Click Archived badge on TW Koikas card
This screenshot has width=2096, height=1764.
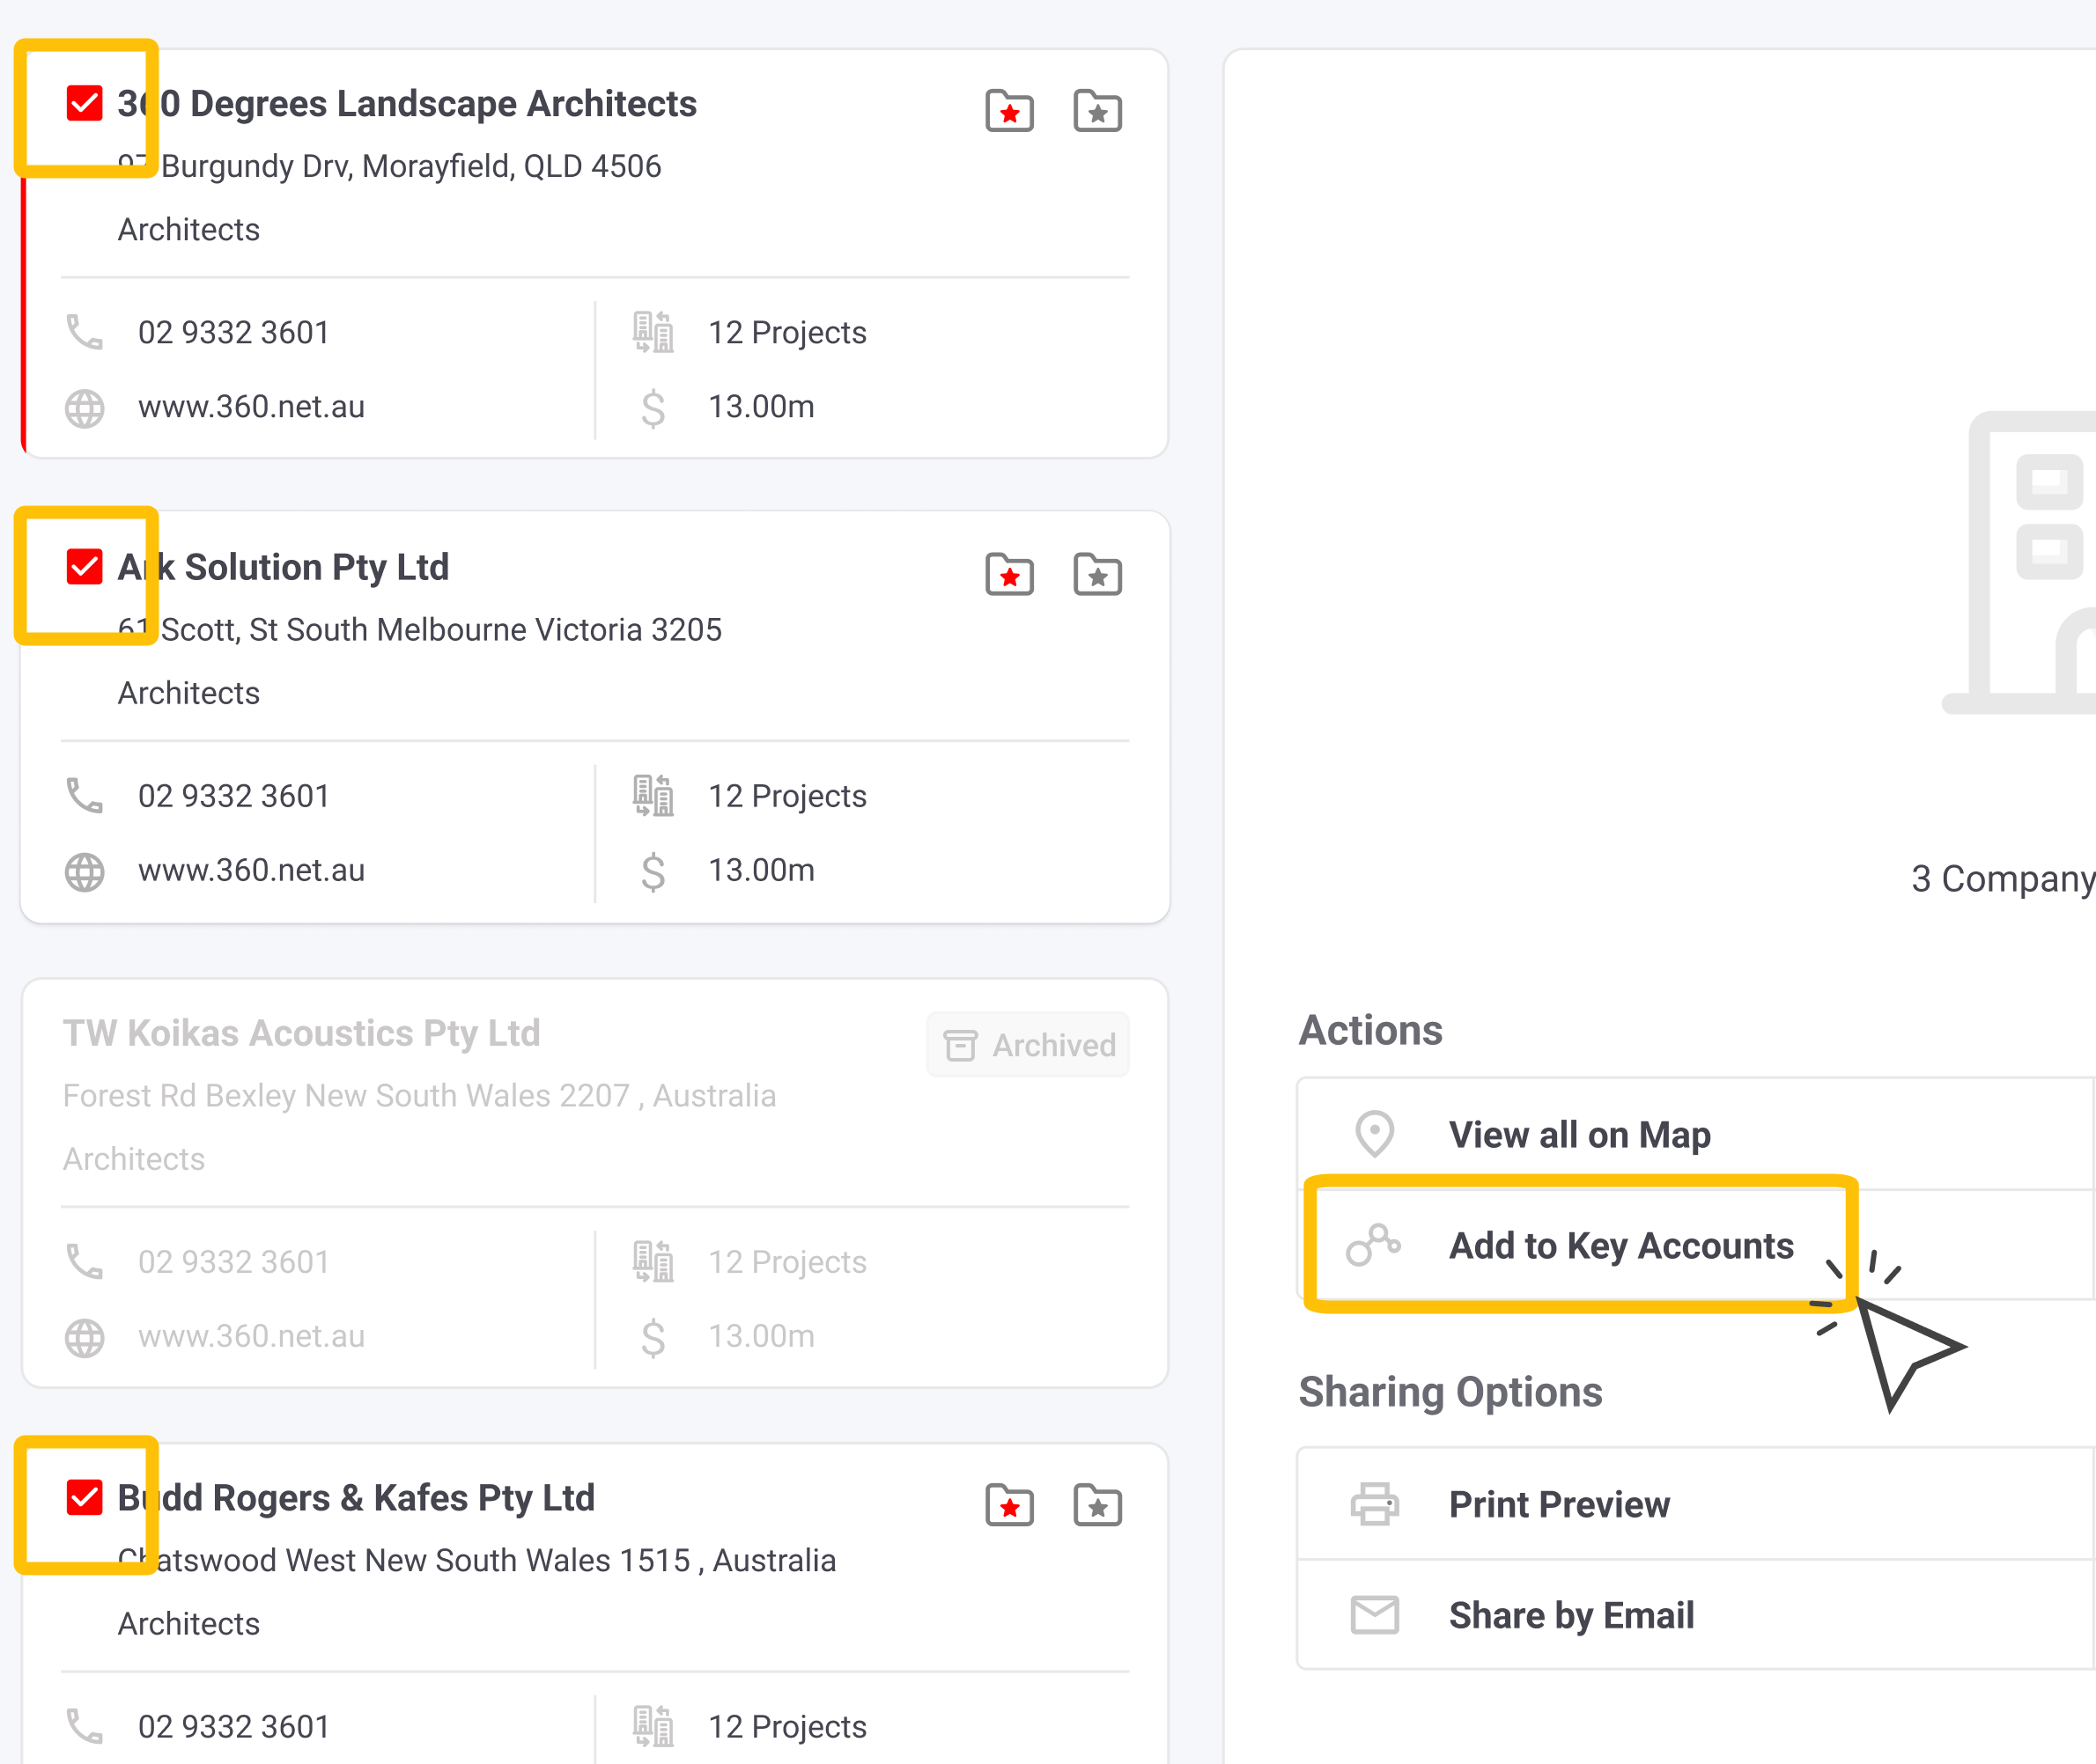click(x=1029, y=1045)
